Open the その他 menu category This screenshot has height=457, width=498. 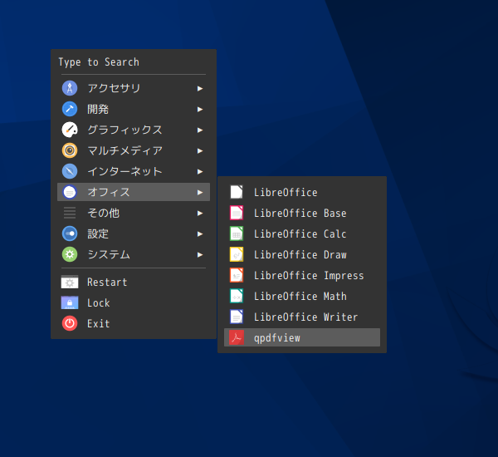[134, 213]
